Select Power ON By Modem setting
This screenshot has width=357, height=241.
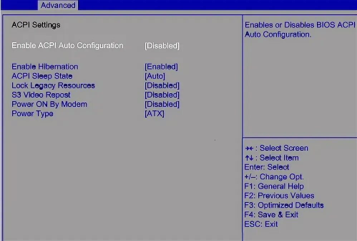(x=49, y=104)
